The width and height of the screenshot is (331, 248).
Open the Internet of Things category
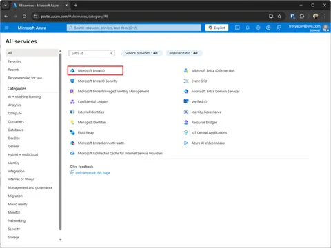click(21, 179)
